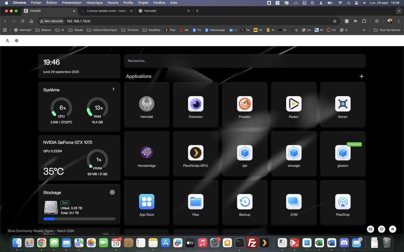This screenshot has height=252, width=404.
Task: Open the Historique menu
Action: tap(94, 3)
